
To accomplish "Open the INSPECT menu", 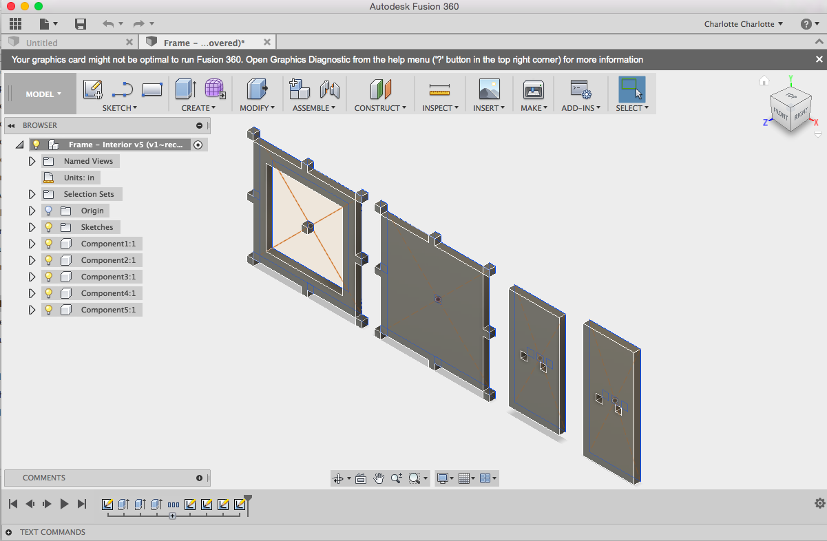I will click(x=440, y=108).
